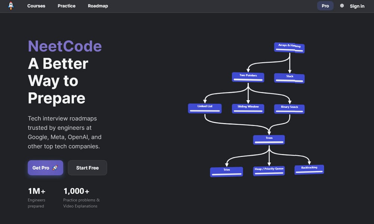Open the Sliding Window roadmap node
Screen dimensions: 374x224
pos(248,109)
